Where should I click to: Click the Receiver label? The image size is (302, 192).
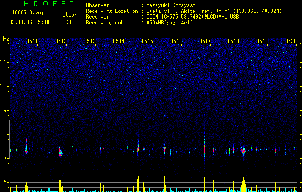pos(97,17)
